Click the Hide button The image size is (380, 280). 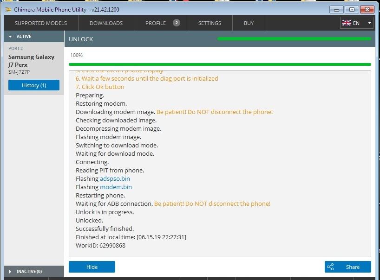pos(92,267)
